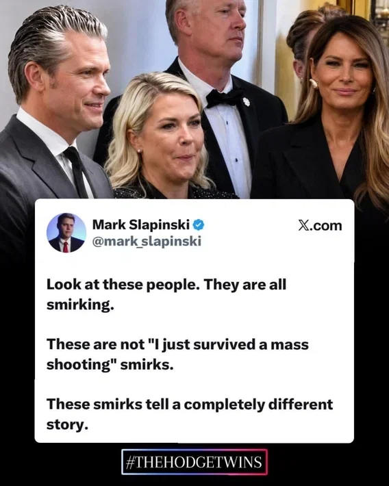Click the blue verified checkmark badge
389x486 pixels.
pos(199,225)
